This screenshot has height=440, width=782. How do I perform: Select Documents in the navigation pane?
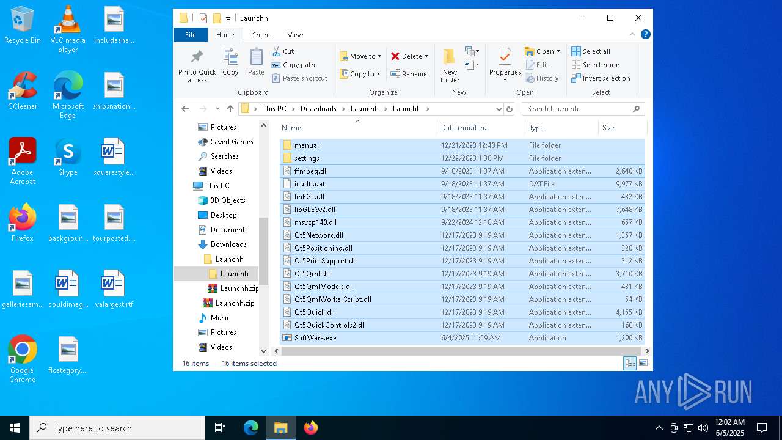coord(229,230)
